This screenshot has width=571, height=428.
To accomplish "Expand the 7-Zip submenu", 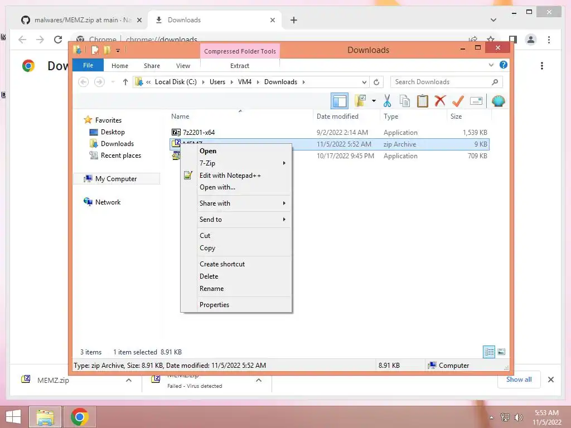I will 236,163.
